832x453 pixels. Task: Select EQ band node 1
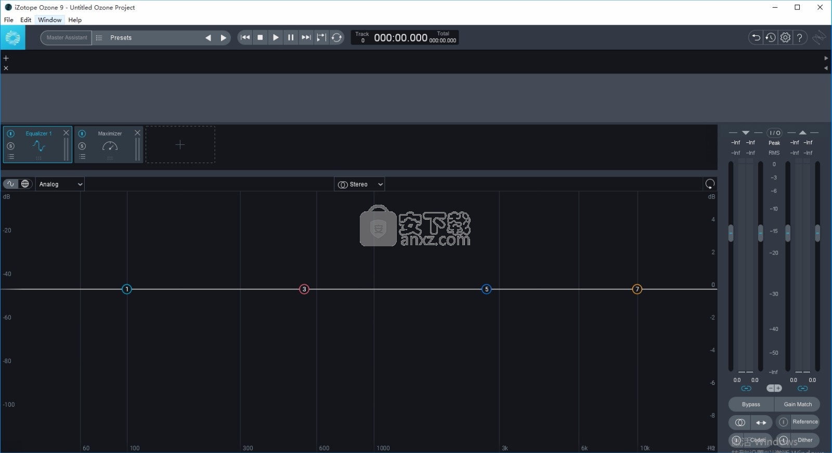coord(127,289)
